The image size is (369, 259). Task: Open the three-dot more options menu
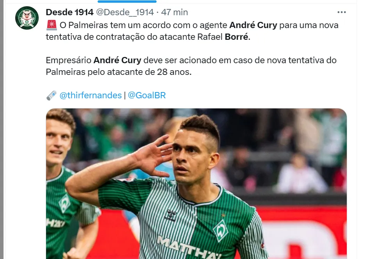[341, 12]
